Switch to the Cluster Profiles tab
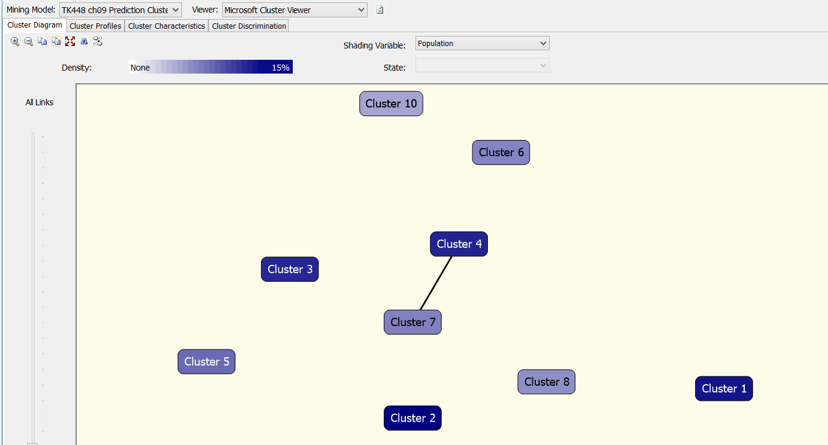Screen dimensions: 828x445 [95, 26]
